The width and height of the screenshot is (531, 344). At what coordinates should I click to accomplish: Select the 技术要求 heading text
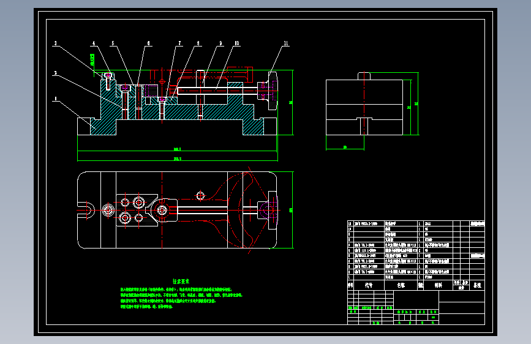181,282
